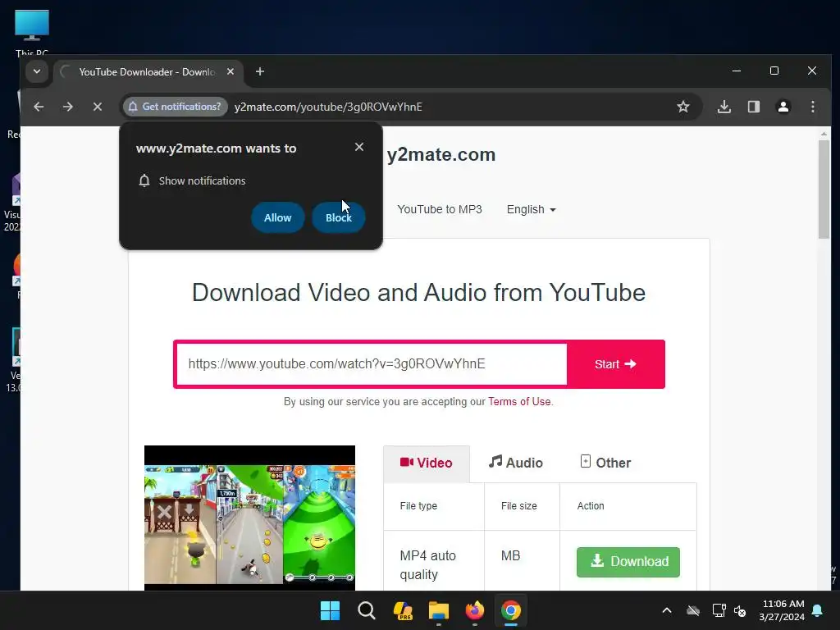The width and height of the screenshot is (840, 630).
Task: Click the Get notifications? chip
Action: (x=176, y=107)
